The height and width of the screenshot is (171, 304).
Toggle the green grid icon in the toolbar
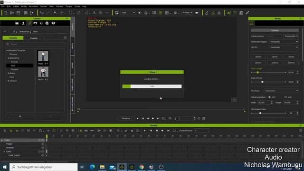coord(161,13)
